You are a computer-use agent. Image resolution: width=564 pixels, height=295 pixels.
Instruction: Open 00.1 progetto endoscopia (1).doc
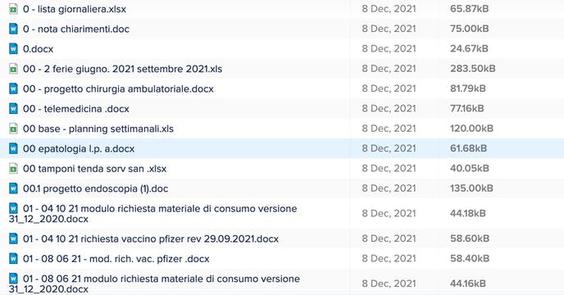(x=95, y=188)
